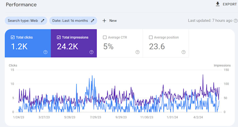
Task: Select the 1.2K total clicks value
Action: coord(19,47)
